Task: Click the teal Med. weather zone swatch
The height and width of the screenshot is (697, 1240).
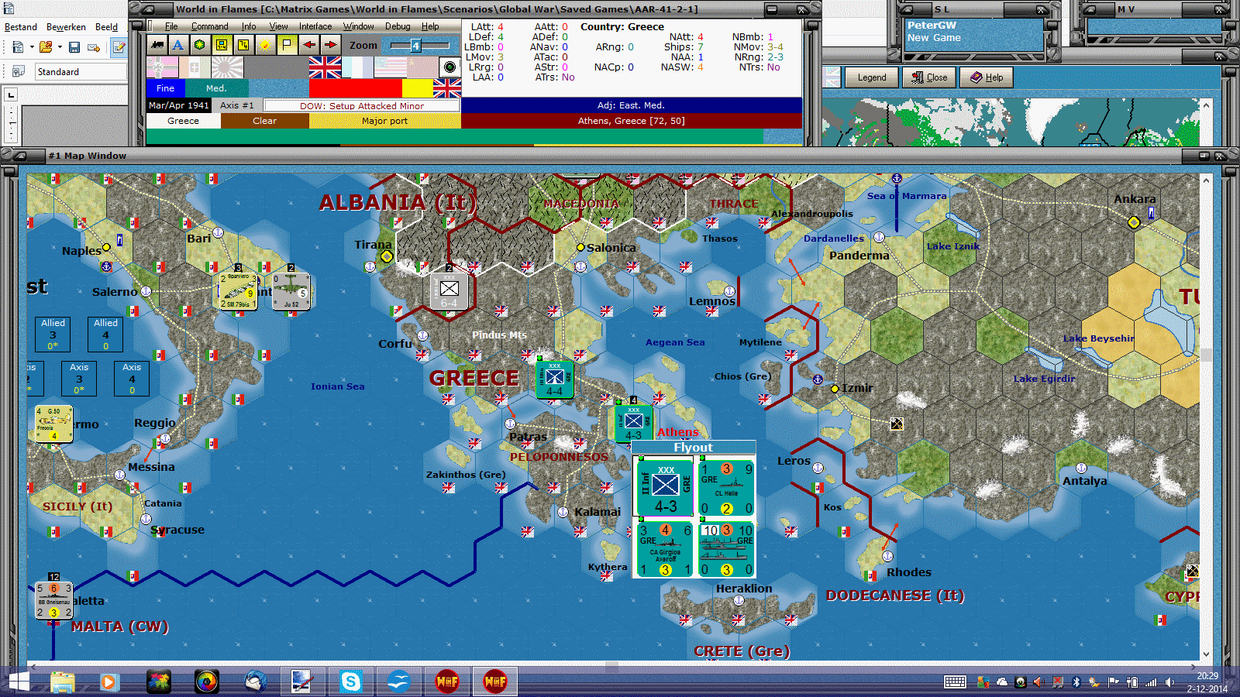Action: tap(217, 88)
